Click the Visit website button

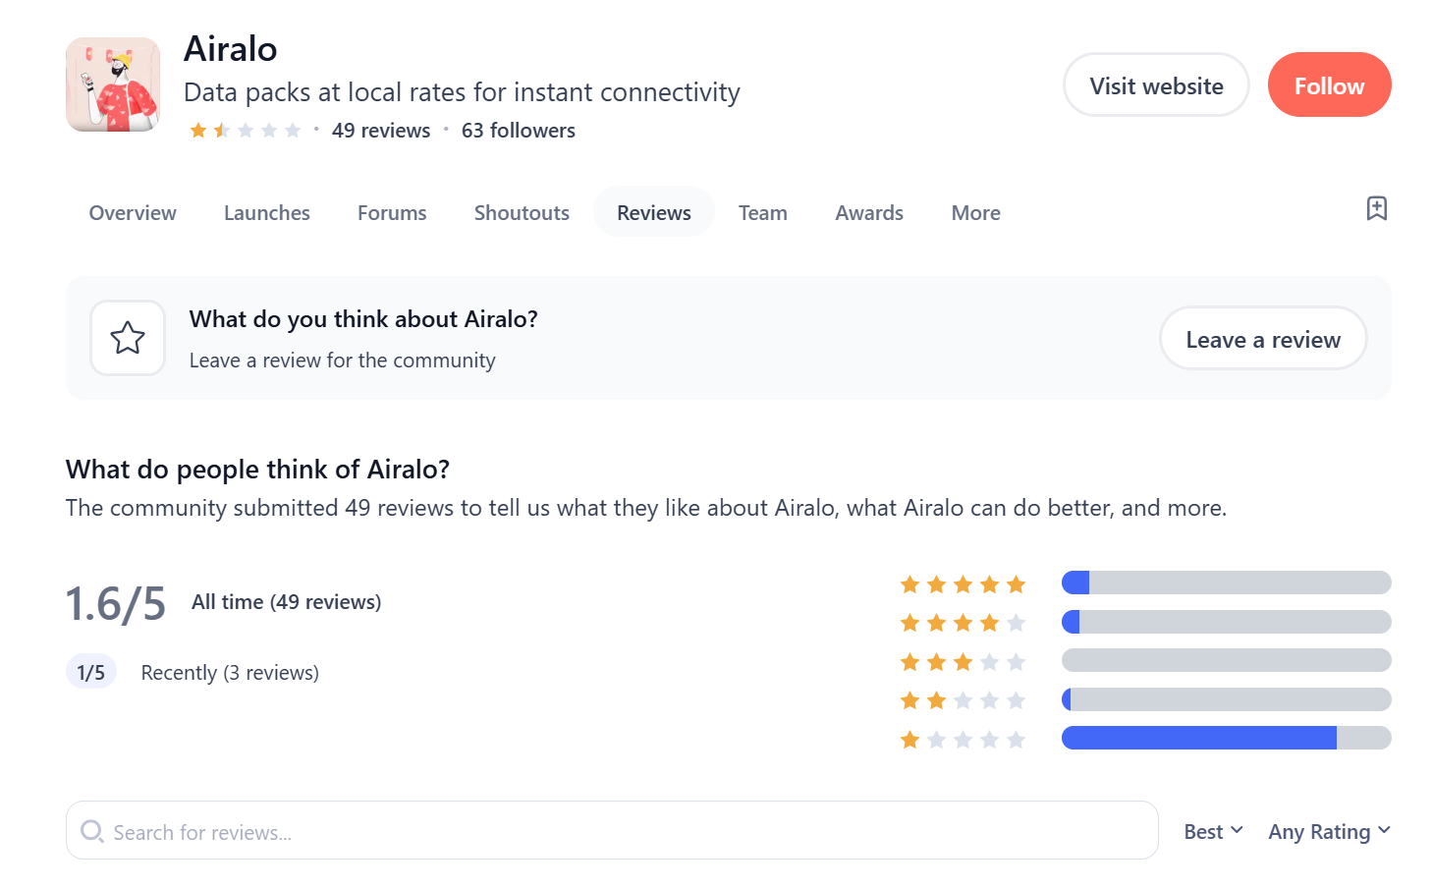(1156, 85)
